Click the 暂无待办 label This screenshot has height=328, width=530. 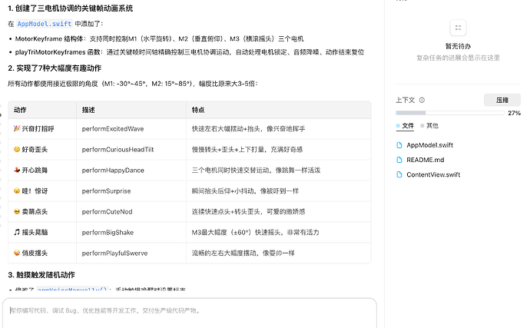coord(458,46)
